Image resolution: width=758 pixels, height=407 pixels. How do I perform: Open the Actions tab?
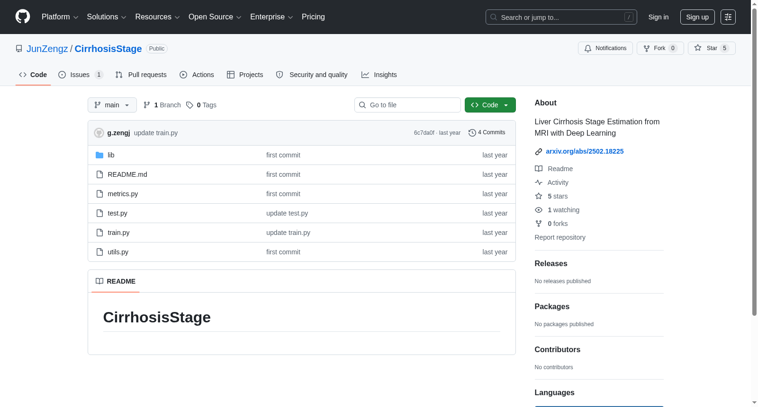[197, 75]
